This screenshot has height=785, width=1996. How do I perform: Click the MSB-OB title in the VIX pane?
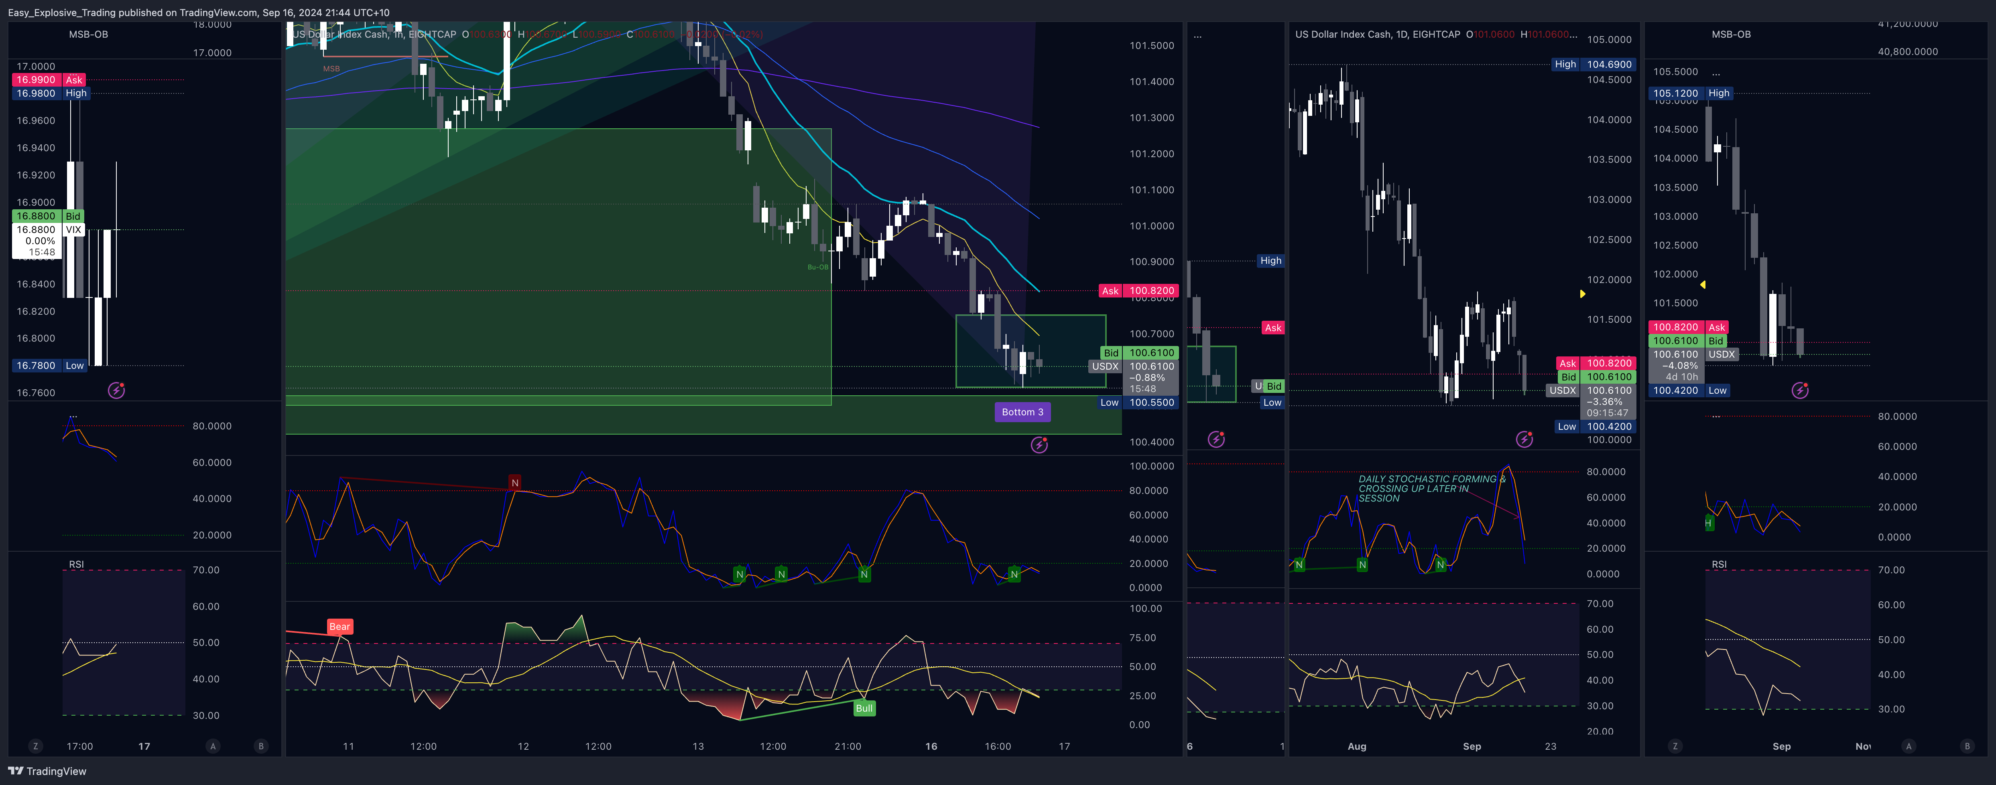[88, 35]
